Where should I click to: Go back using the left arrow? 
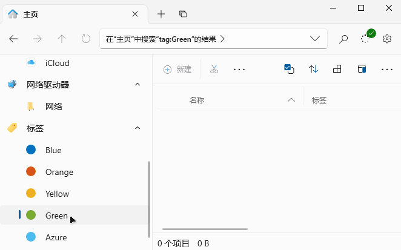(x=14, y=39)
